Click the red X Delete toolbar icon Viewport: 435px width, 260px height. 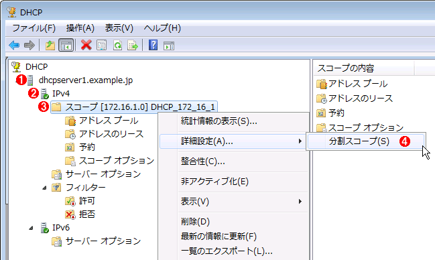pyautogui.click(x=86, y=45)
